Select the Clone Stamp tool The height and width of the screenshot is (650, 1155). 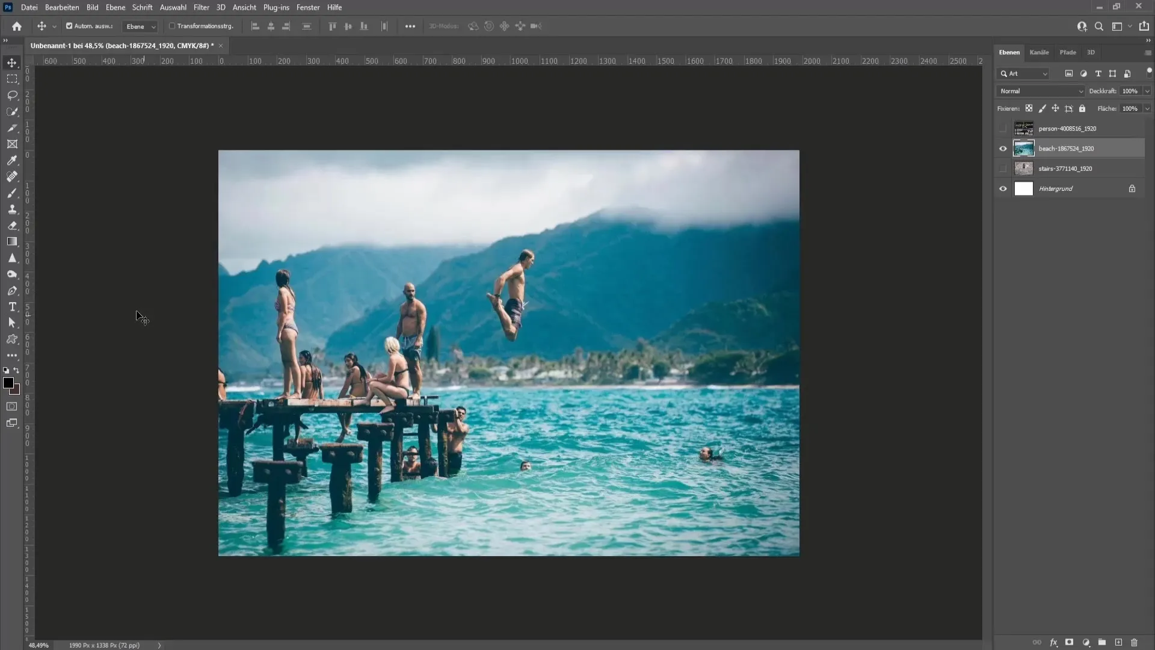point(12,209)
